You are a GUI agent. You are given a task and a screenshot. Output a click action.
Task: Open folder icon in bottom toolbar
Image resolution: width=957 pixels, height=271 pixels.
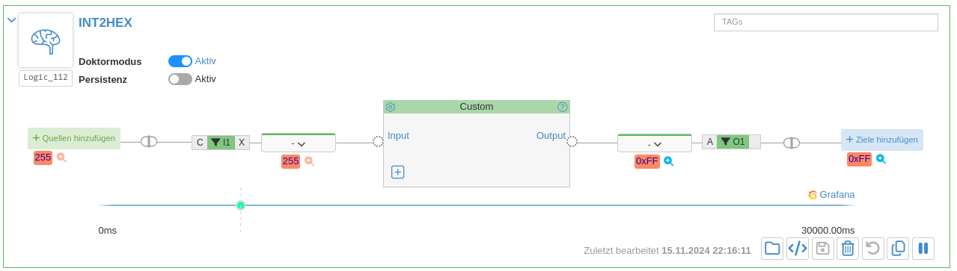(772, 249)
